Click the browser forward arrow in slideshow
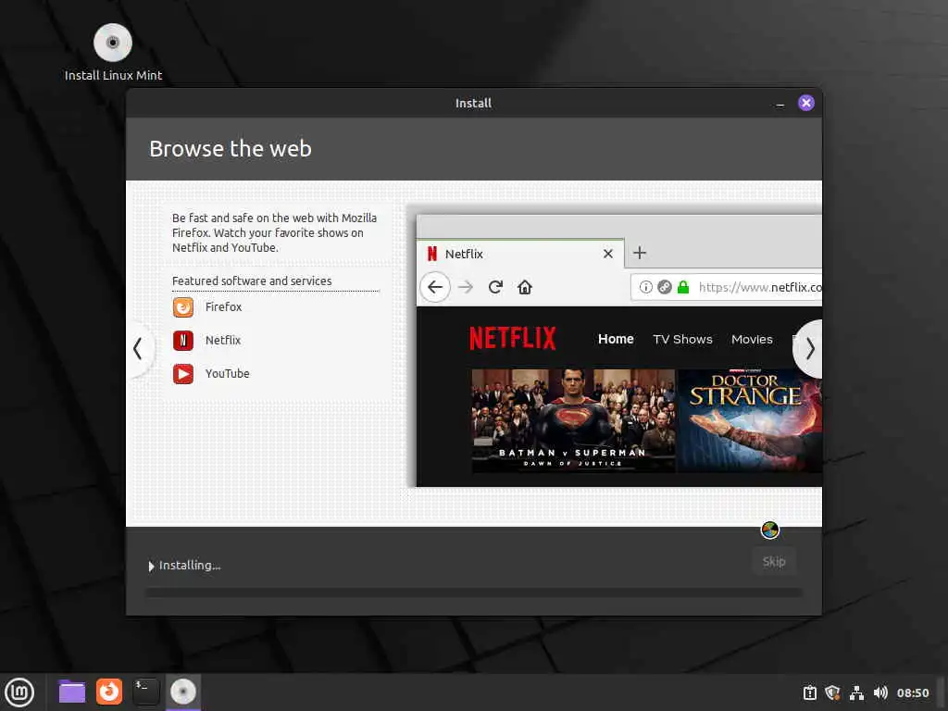The width and height of the screenshot is (948, 711). click(466, 287)
